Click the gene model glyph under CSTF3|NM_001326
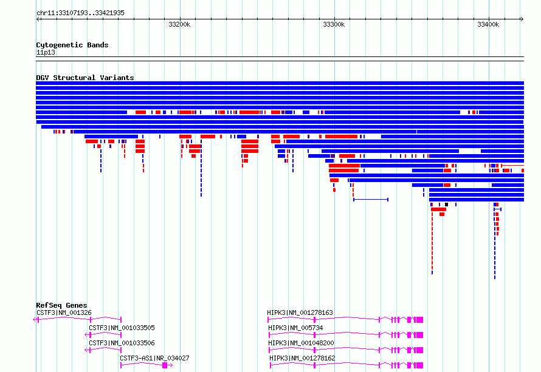Screen dimensions: 541x372 [x=77, y=320]
